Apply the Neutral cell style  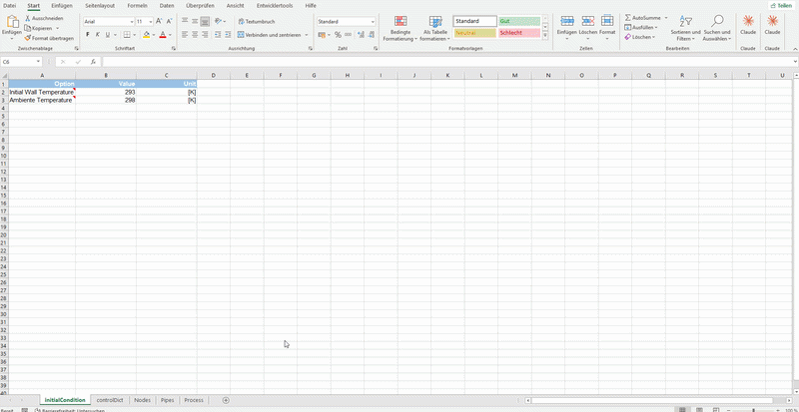click(x=475, y=33)
